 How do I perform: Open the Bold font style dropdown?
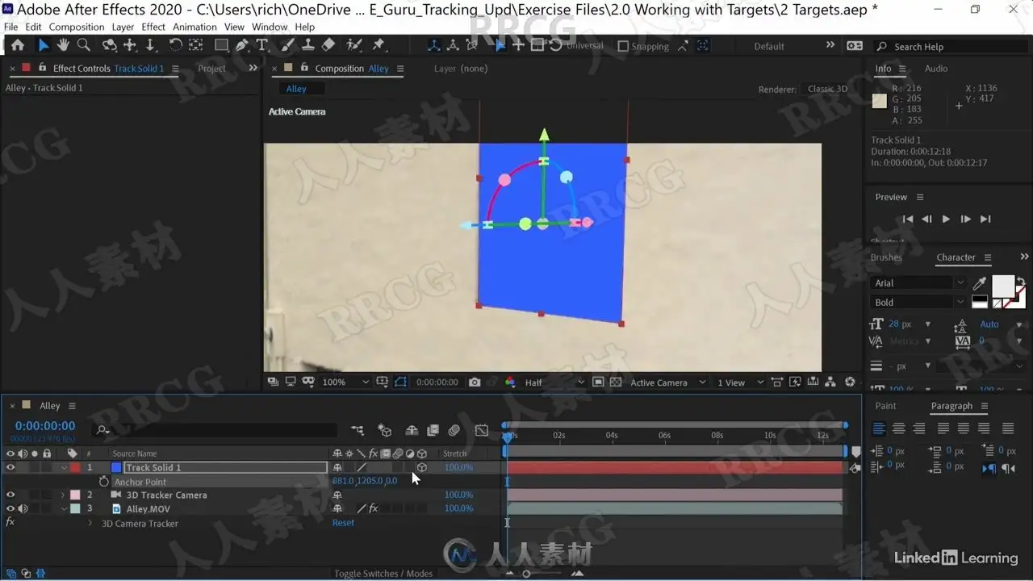pos(919,303)
